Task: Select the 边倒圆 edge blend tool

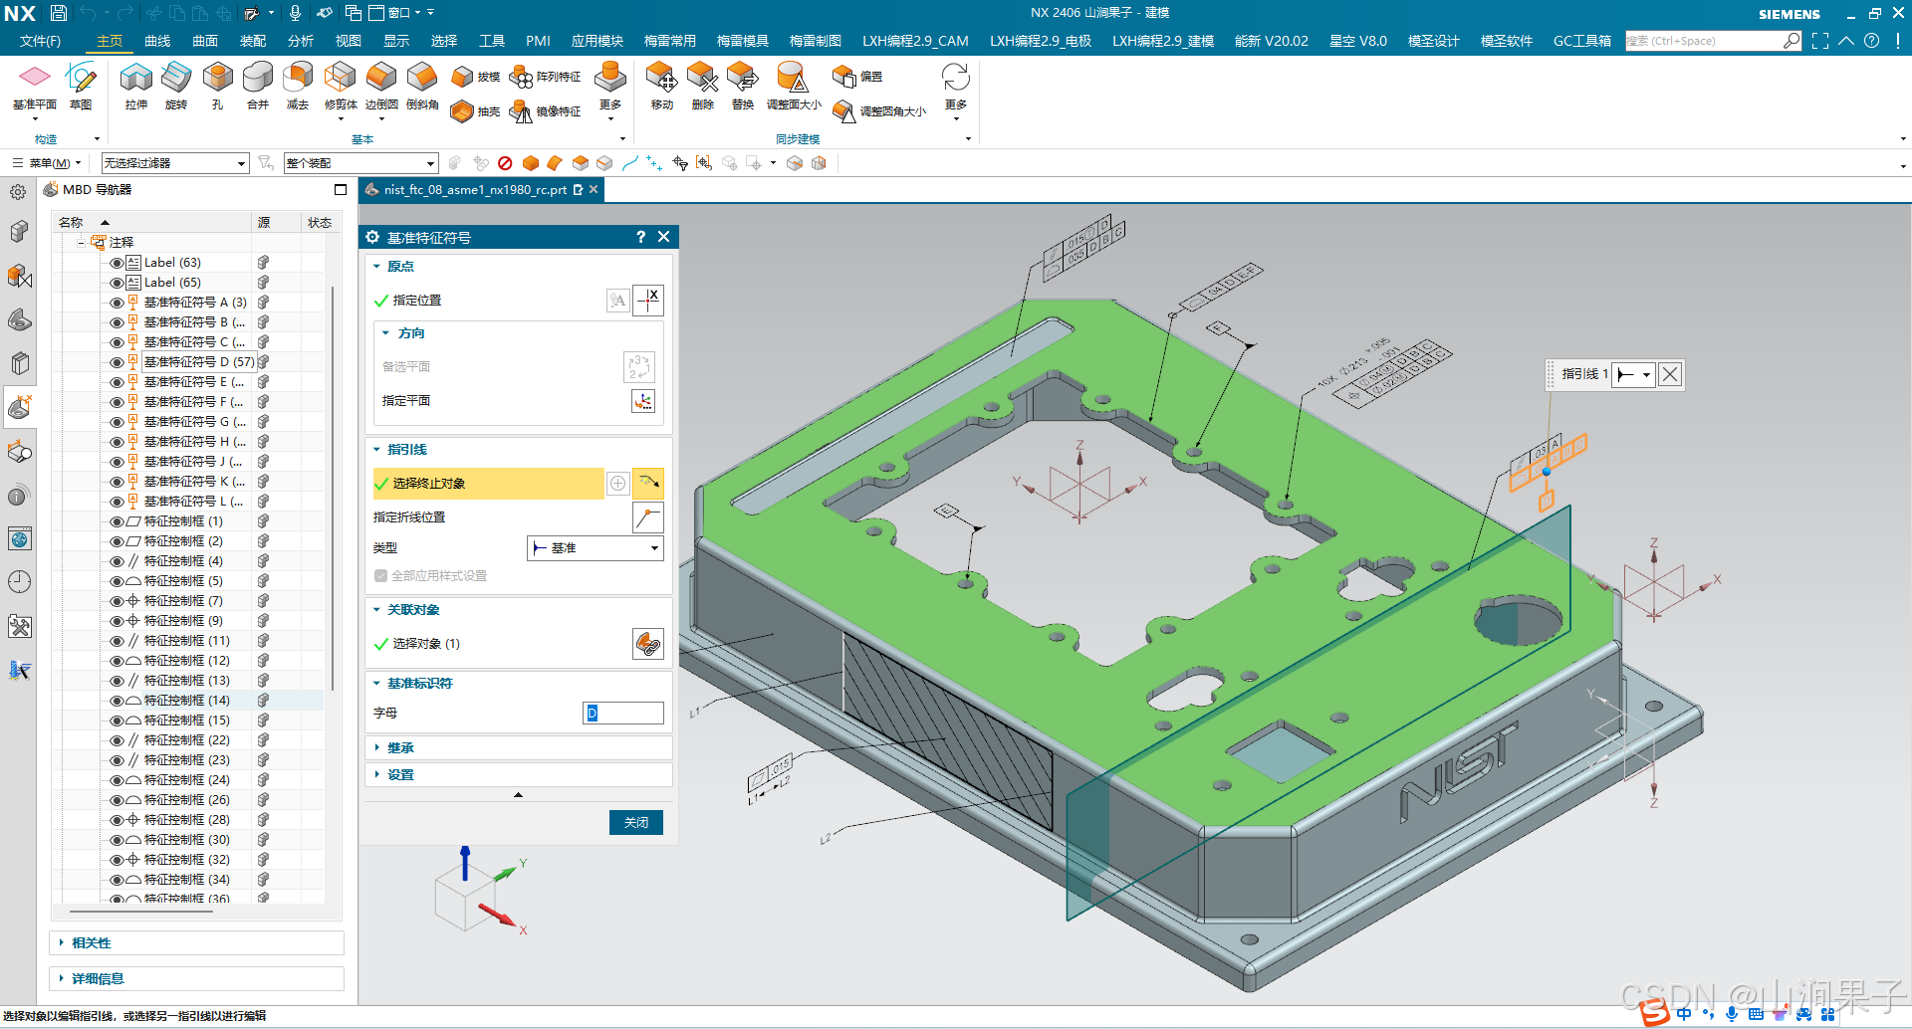Action: point(381,86)
